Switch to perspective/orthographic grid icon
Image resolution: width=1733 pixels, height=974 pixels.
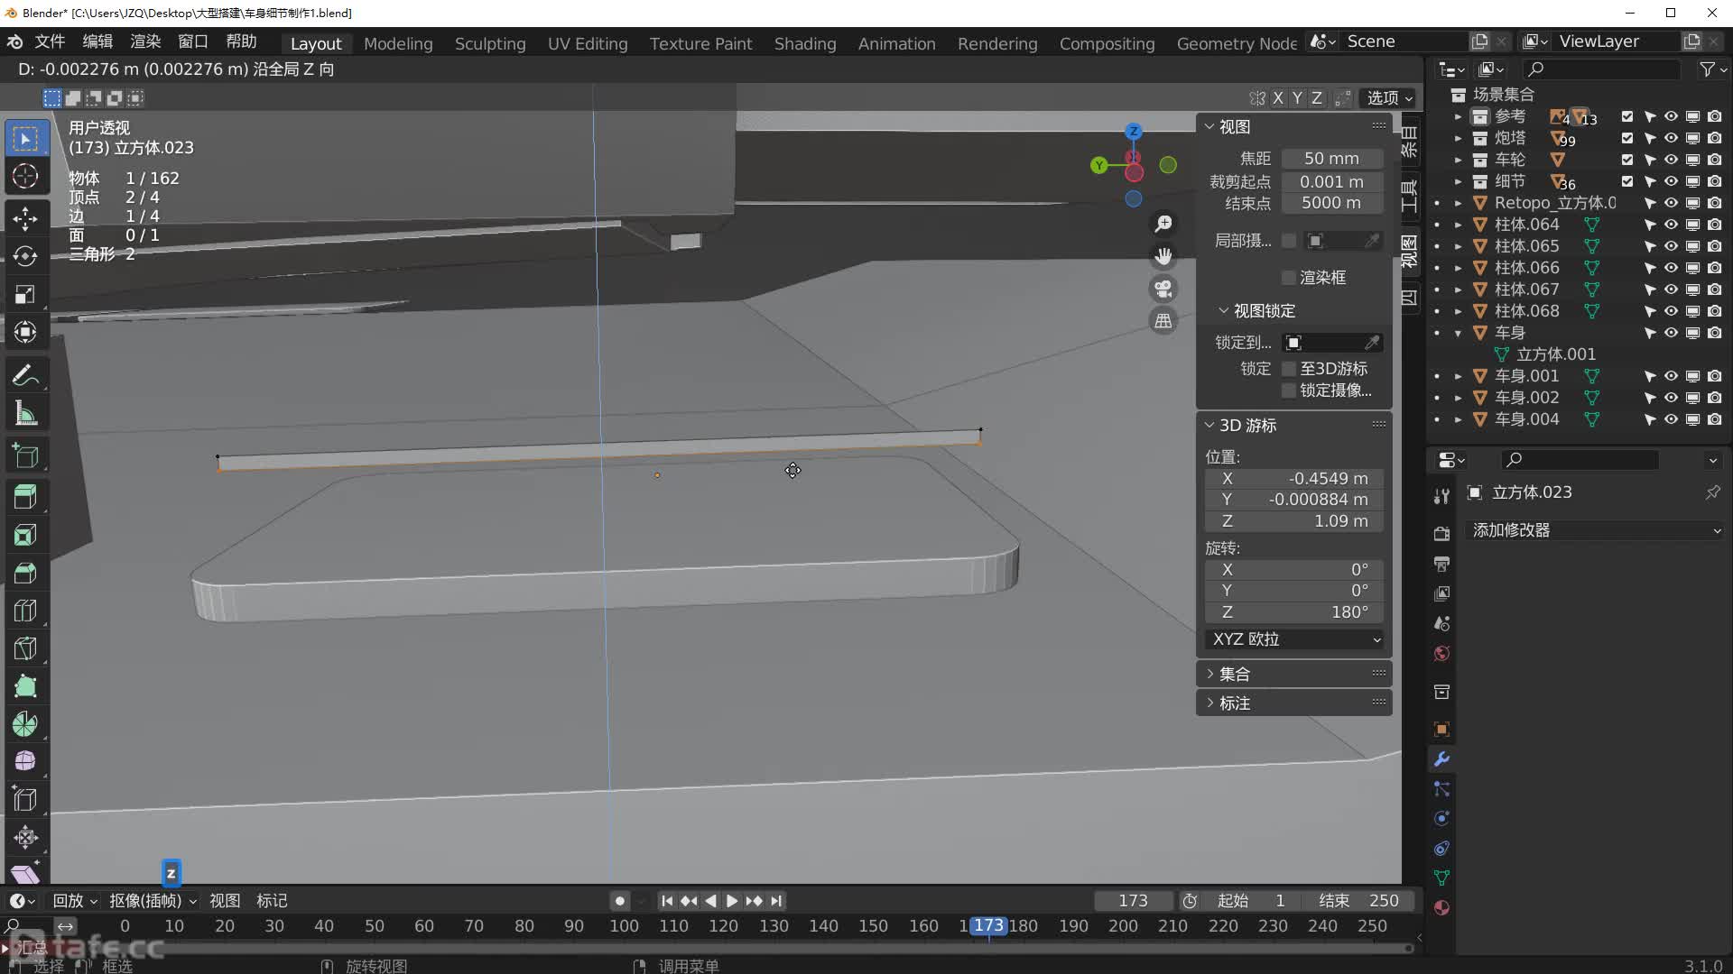pyautogui.click(x=1163, y=321)
